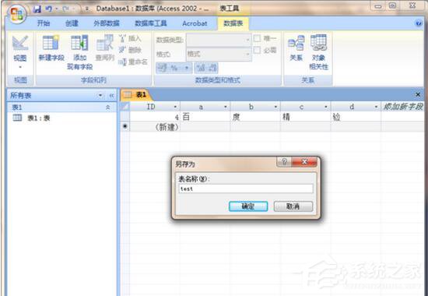This screenshot has width=428, height=296.
Task: Select the 数据表 ribbon tab
Action: coord(233,23)
